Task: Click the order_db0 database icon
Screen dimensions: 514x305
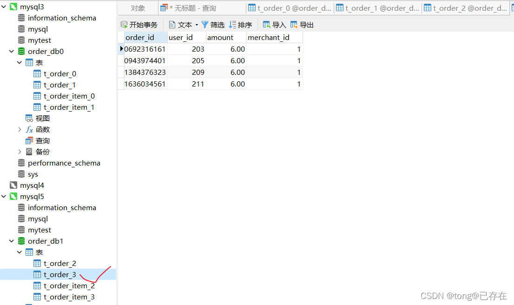Action: click(x=21, y=51)
